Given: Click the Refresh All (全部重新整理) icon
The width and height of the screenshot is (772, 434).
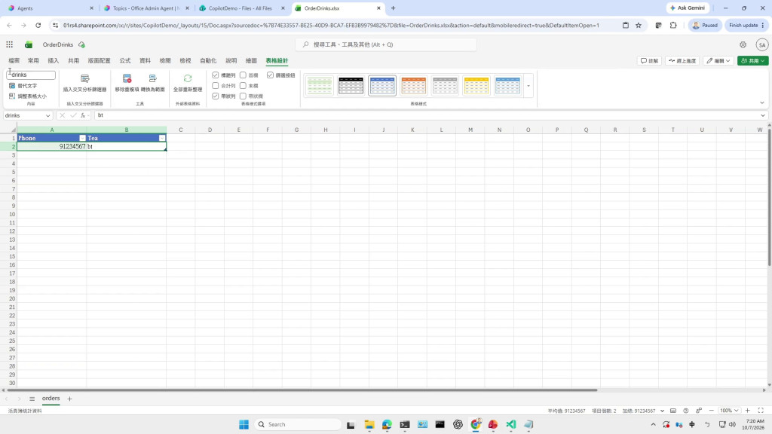Looking at the screenshot, I should [188, 78].
